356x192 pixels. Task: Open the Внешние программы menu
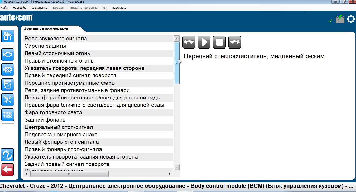pos(84,8)
